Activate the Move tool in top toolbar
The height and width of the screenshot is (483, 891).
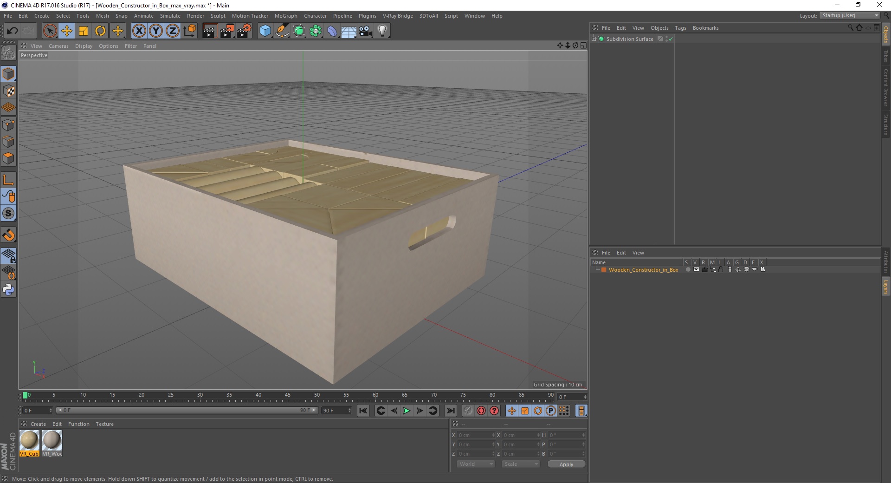click(67, 31)
